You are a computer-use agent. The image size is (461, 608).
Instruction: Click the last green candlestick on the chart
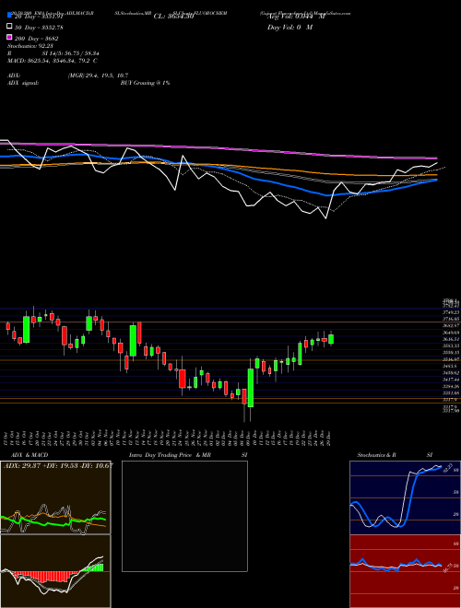click(x=331, y=339)
